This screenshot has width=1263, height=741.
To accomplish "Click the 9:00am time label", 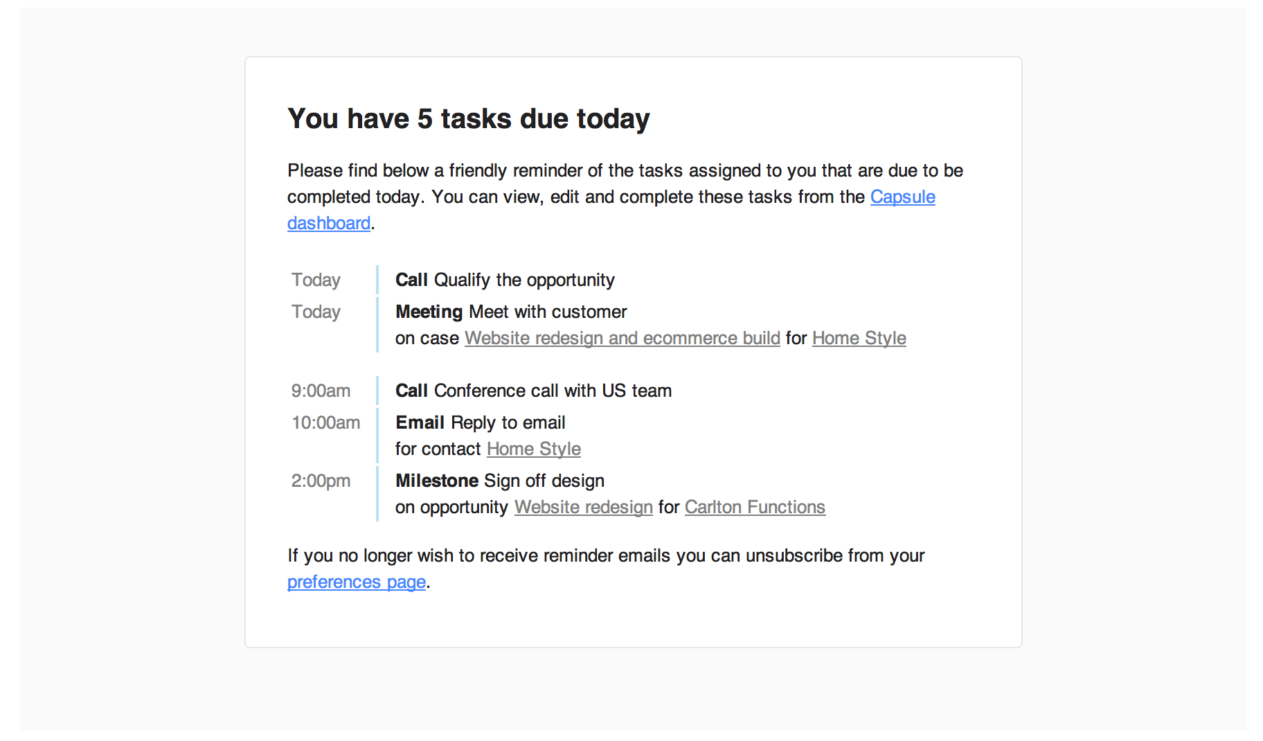I will click(x=321, y=391).
